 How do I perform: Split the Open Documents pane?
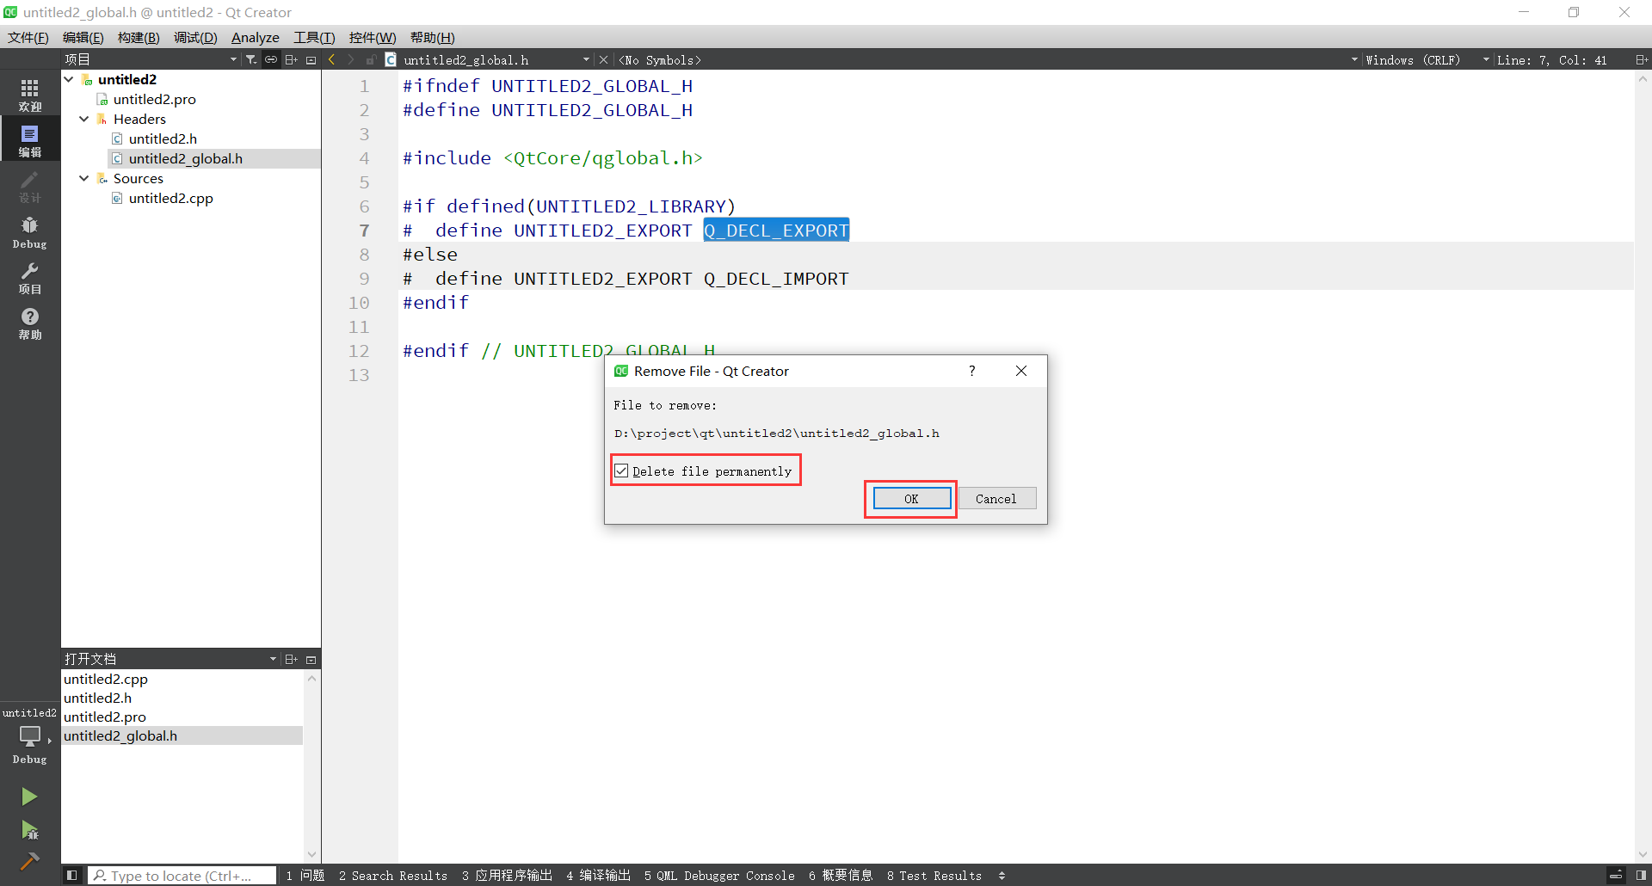(292, 659)
